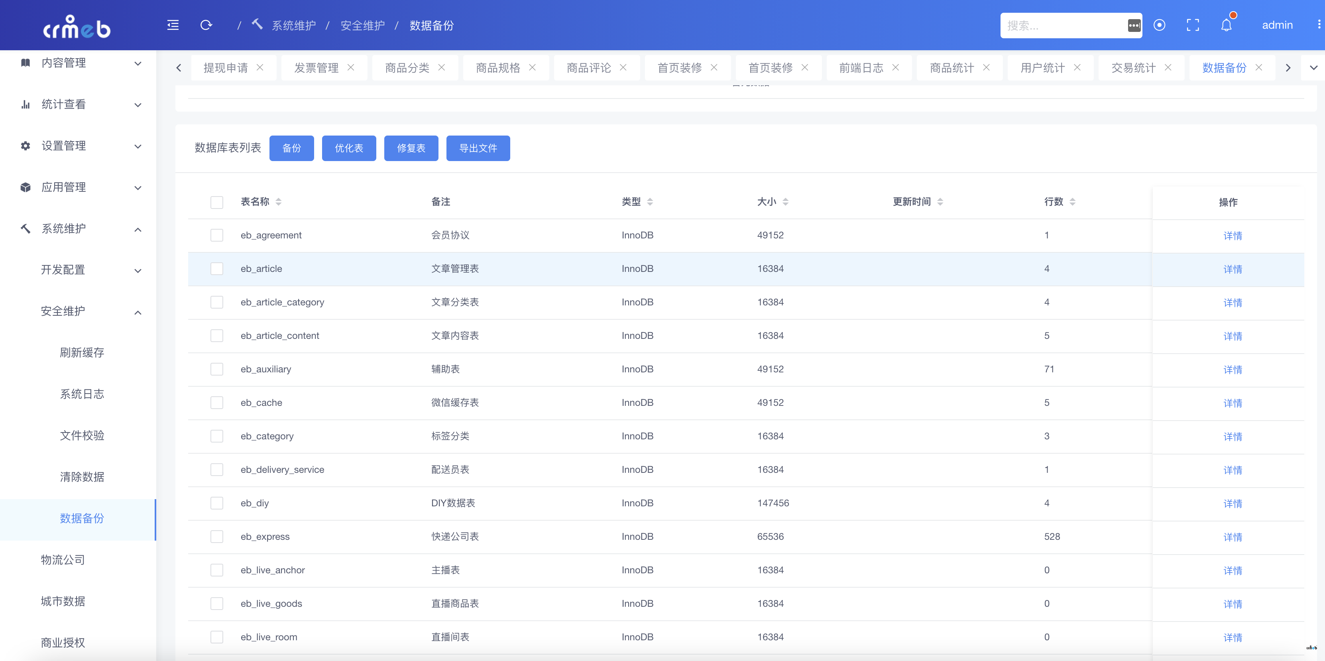Check the eb_article_category row checkbox

point(216,302)
